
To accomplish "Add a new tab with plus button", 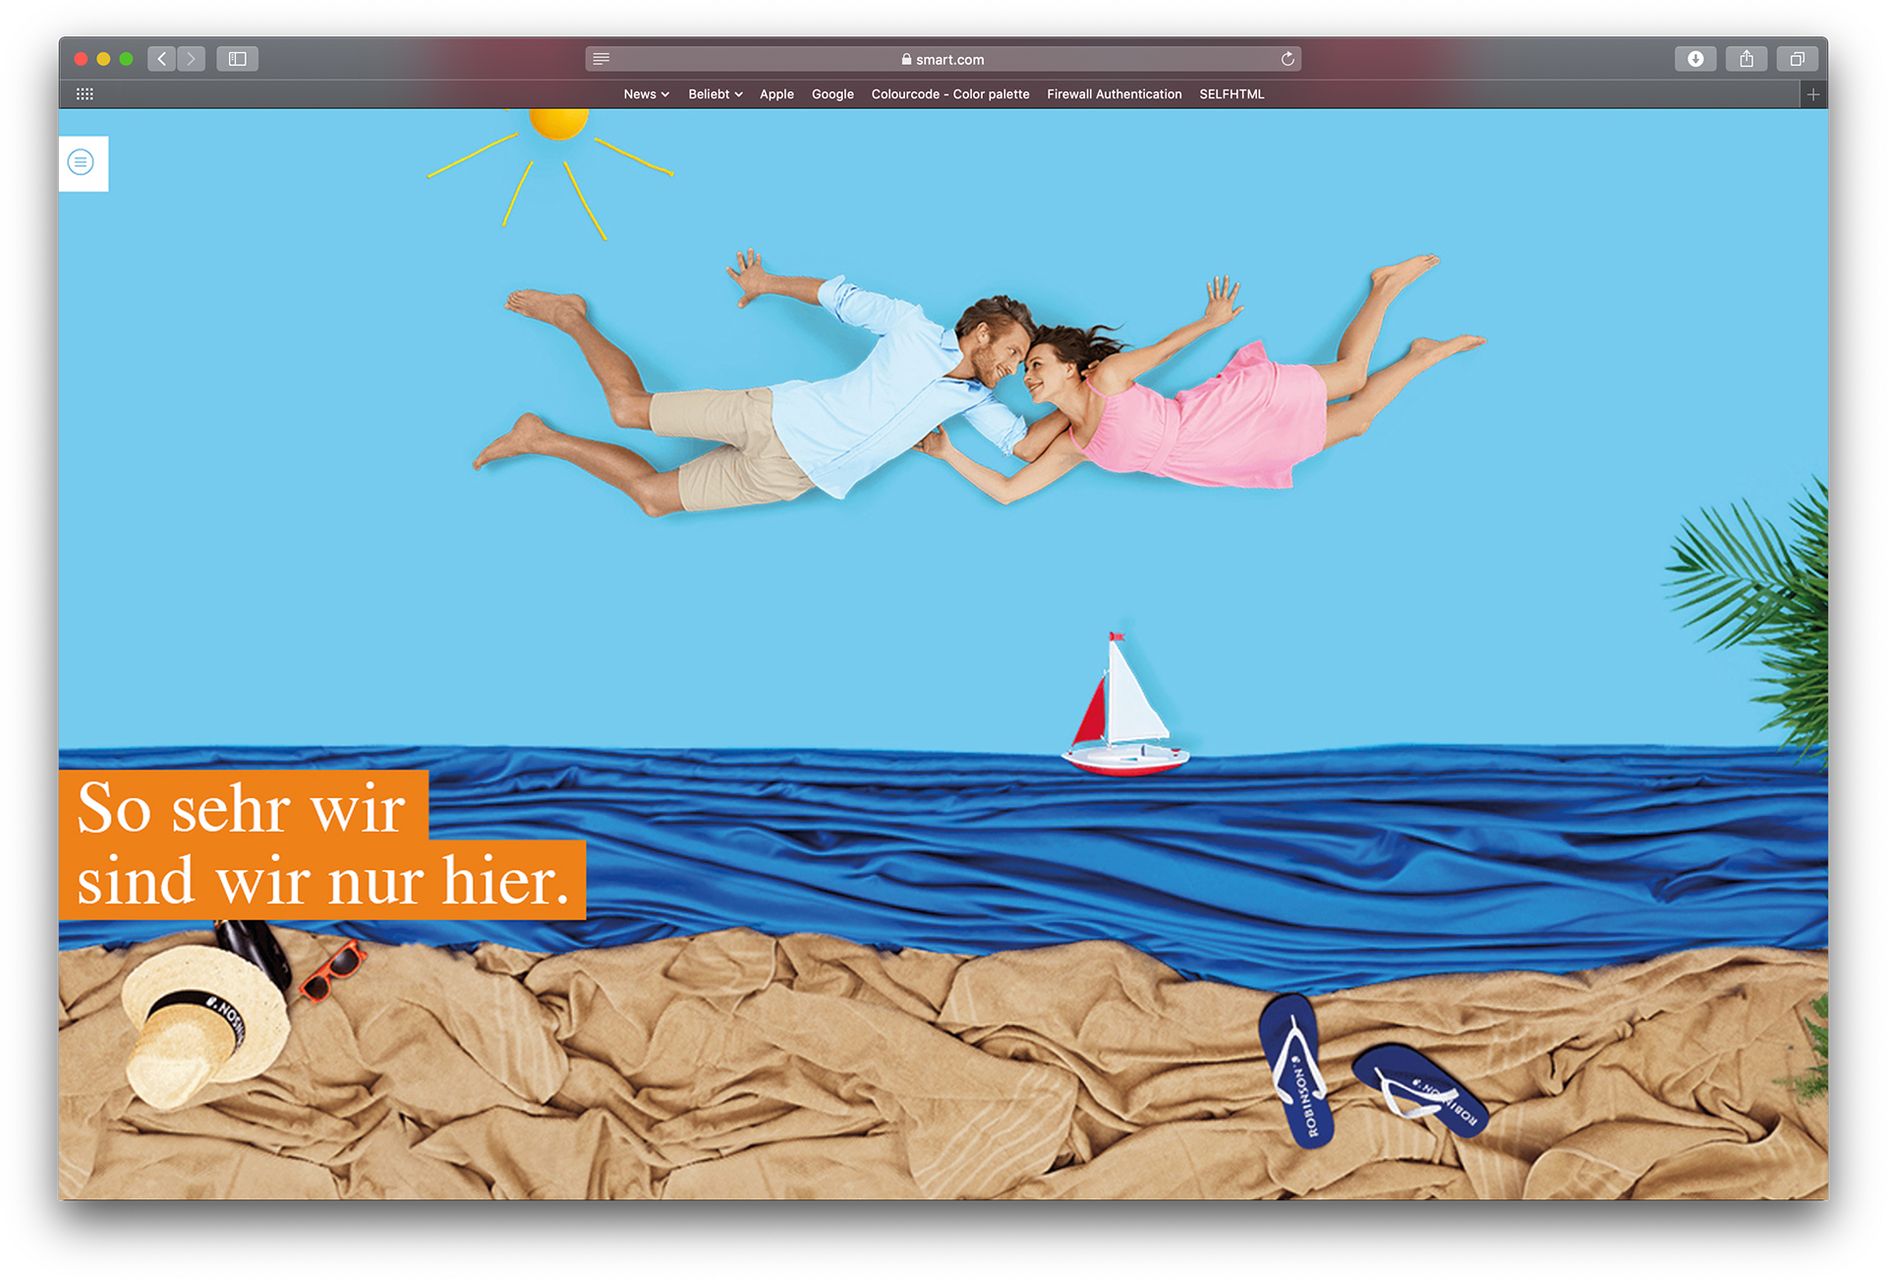I will 1812,94.
